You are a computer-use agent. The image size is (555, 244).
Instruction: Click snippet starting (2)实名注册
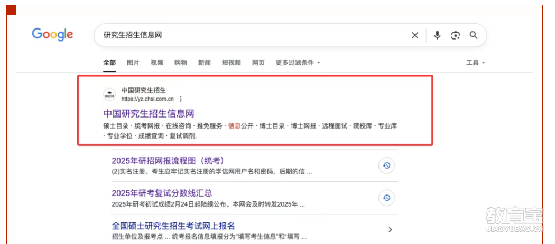[x=212, y=172]
